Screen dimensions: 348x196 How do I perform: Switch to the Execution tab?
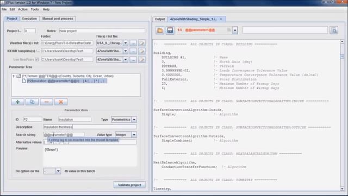click(29, 19)
